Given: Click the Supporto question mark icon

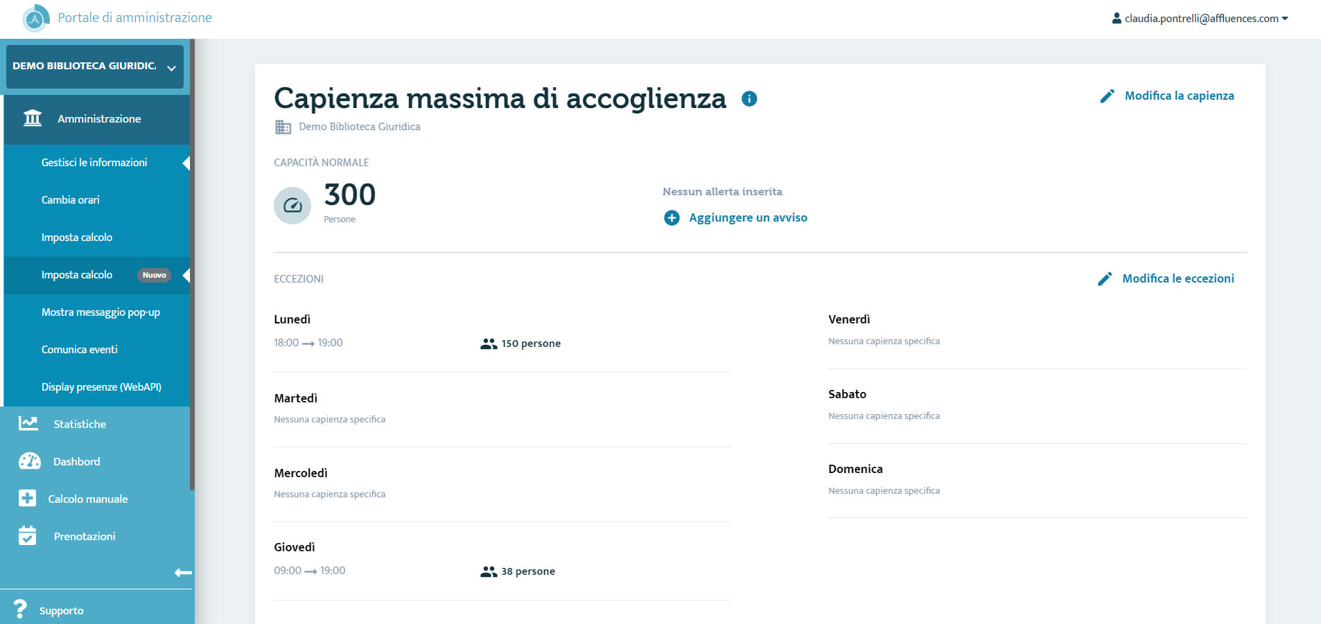Looking at the screenshot, I should (20, 609).
